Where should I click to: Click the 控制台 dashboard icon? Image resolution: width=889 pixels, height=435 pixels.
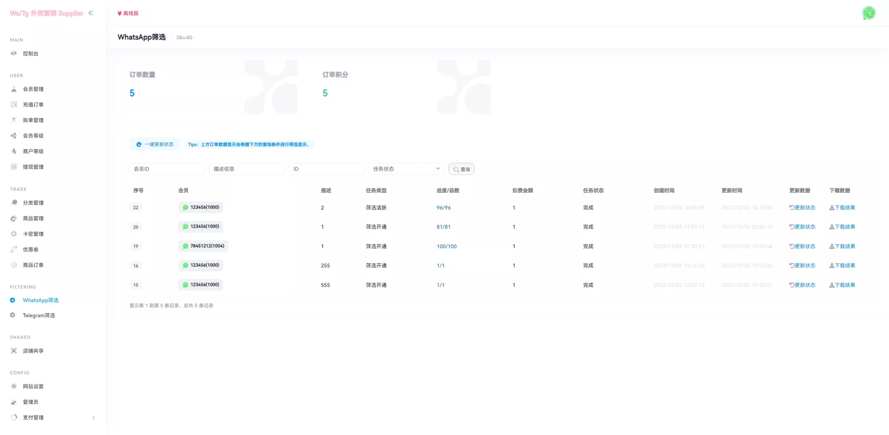pyautogui.click(x=14, y=53)
